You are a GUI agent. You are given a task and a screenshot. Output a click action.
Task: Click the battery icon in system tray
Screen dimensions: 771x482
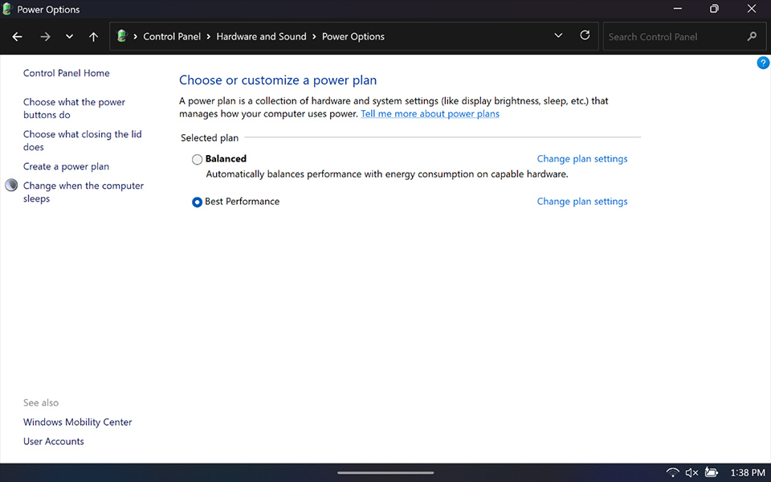(x=711, y=472)
